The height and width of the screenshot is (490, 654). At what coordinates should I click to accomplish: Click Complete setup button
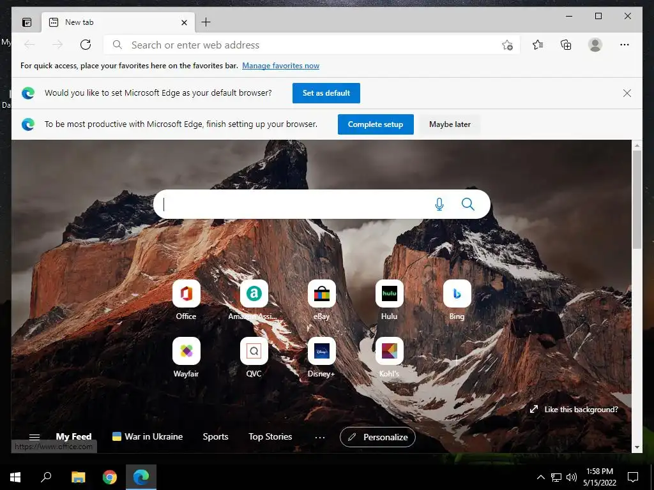[376, 124]
